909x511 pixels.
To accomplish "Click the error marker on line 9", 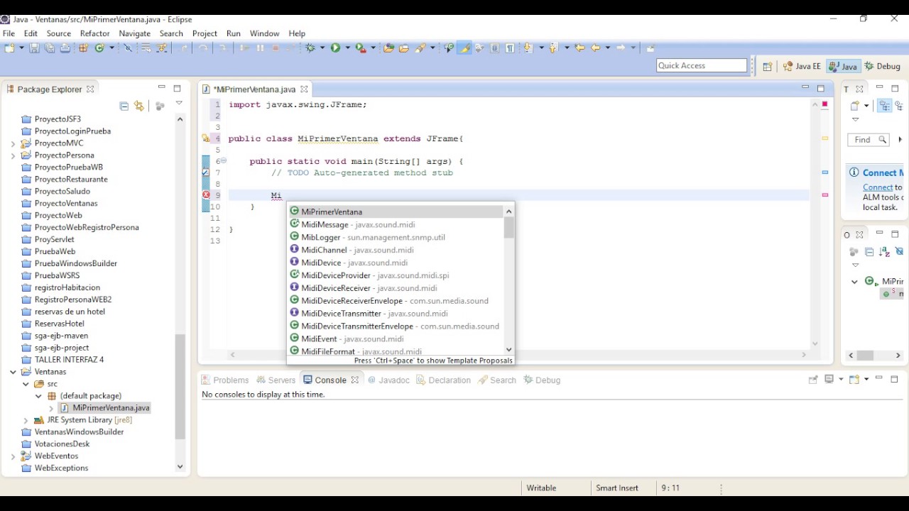I will tap(206, 195).
